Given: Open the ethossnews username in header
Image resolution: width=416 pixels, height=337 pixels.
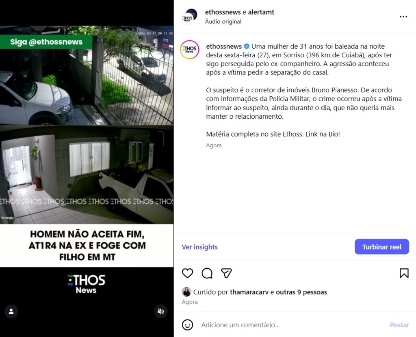Looking at the screenshot, I should pos(223,12).
